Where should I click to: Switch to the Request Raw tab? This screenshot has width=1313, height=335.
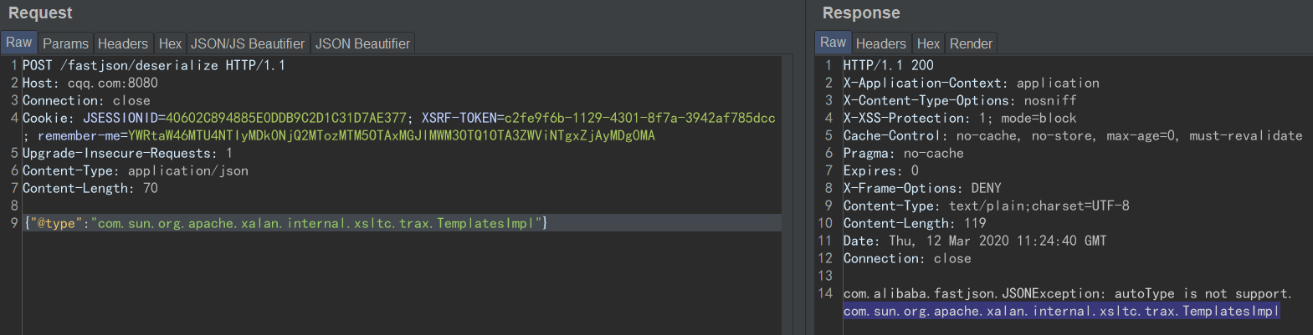[x=18, y=43]
